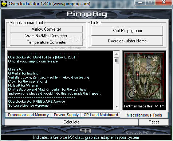Click 'Verfallen, Lokie, Zennzzo' testers line
173x141 pixels.
click(x=48, y=77)
